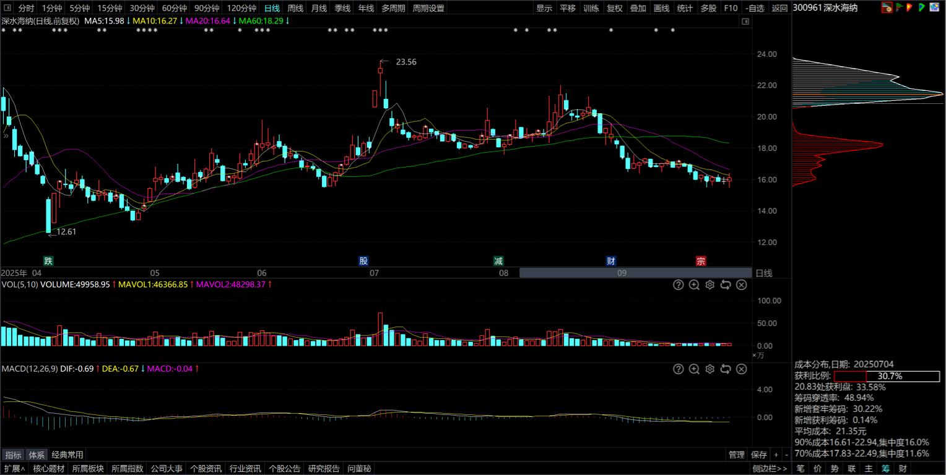Collapse sidebar using 侧边栏>> button

770,469
